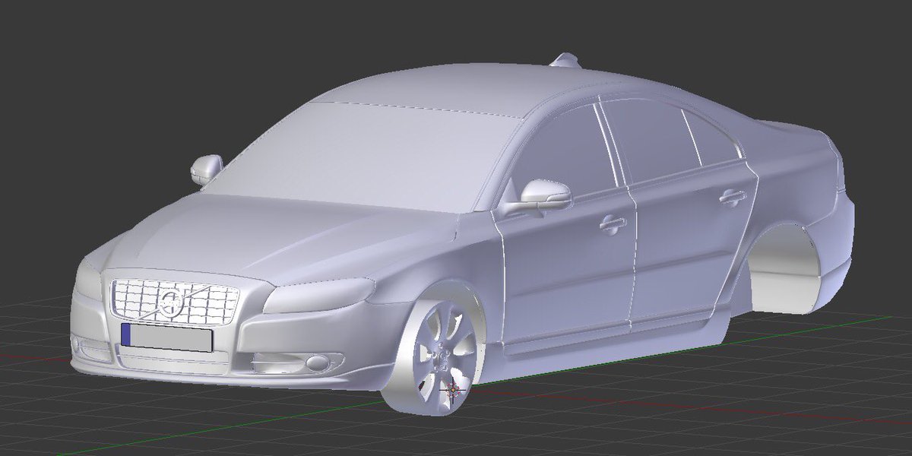Click the front door handle

pyautogui.click(x=612, y=223)
